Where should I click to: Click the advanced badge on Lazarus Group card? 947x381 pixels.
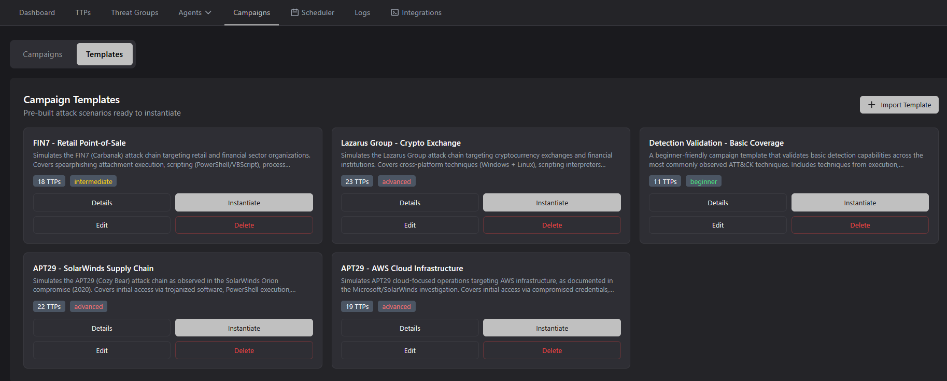[397, 181]
